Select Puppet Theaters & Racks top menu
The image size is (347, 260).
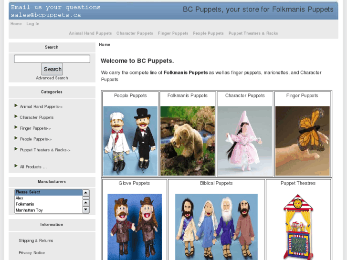pyautogui.click(x=253, y=33)
